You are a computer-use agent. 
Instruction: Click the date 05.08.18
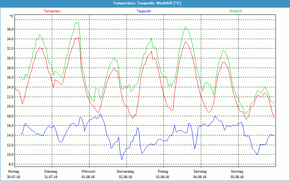pos(237,177)
